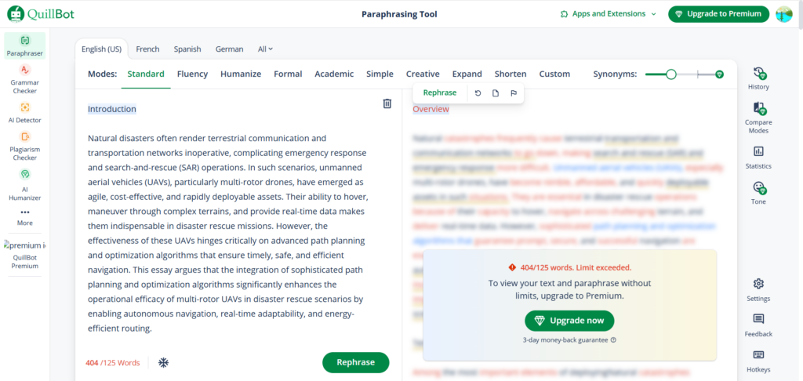Open the Feedback panel

tap(758, 325)
